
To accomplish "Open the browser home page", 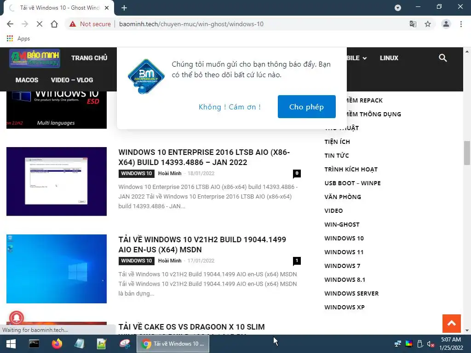I will 54,24.
